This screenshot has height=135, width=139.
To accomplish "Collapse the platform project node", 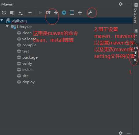I will pyautogui.click(x=2, y=20).
